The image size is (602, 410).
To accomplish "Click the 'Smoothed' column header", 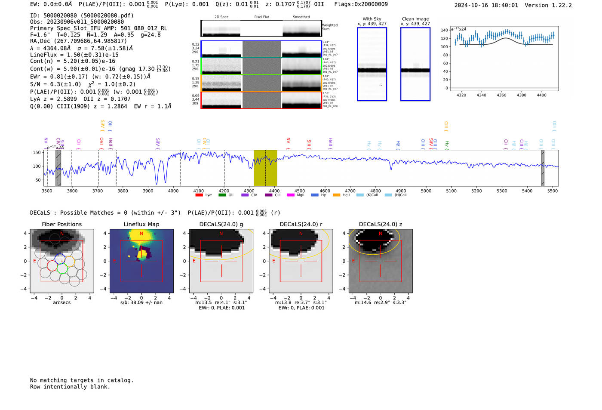I will 301,17.
